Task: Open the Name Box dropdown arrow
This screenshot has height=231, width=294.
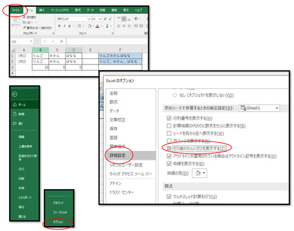Action: coord(31,41)
